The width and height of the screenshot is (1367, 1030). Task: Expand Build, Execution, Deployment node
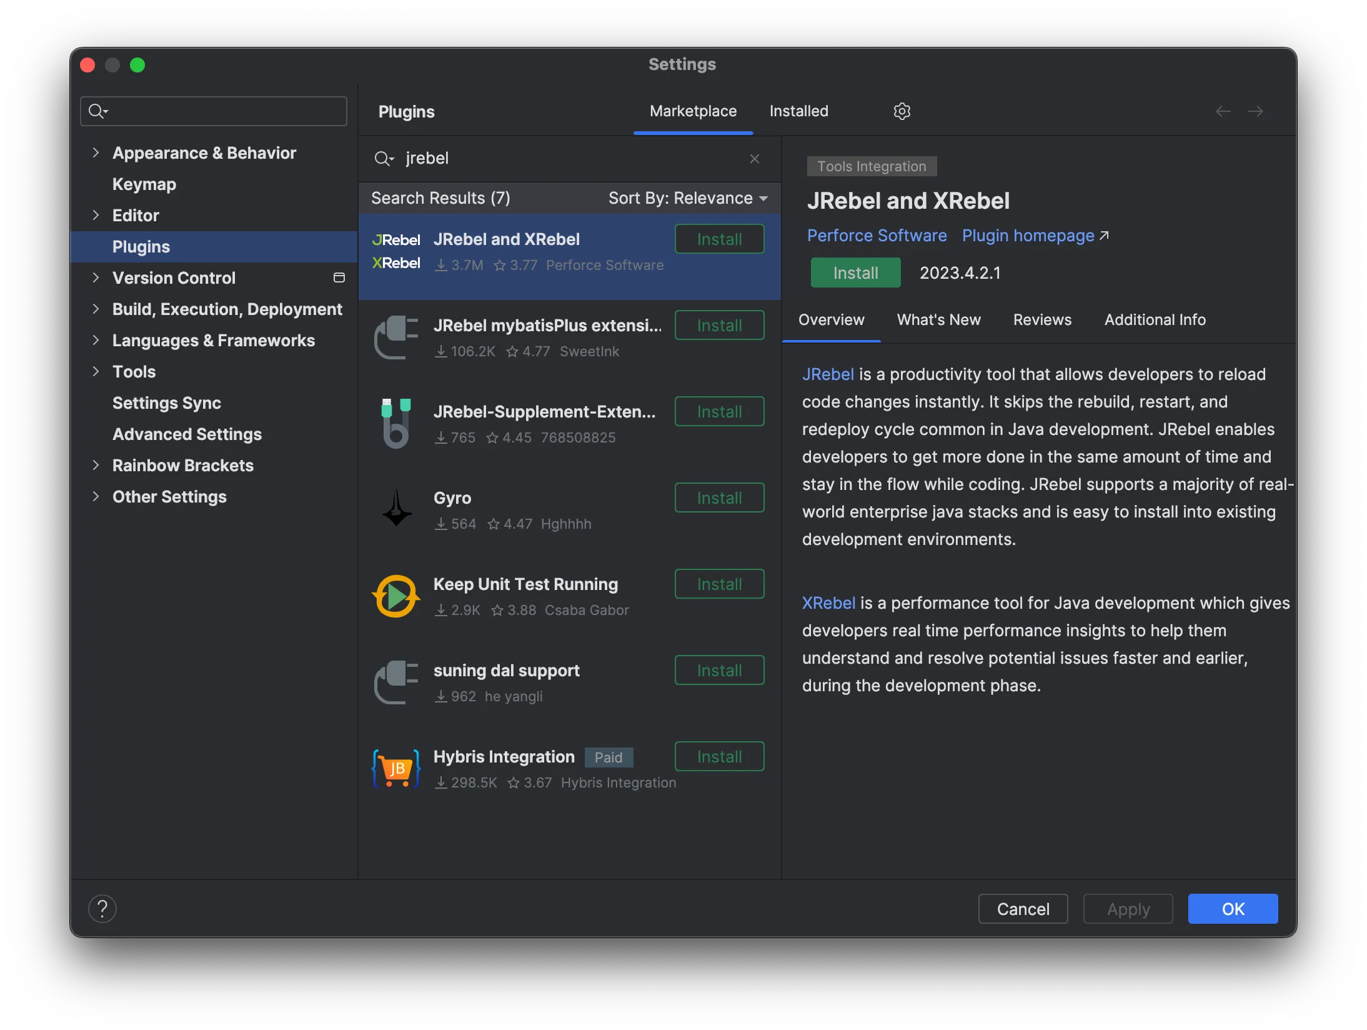point(96,309)
